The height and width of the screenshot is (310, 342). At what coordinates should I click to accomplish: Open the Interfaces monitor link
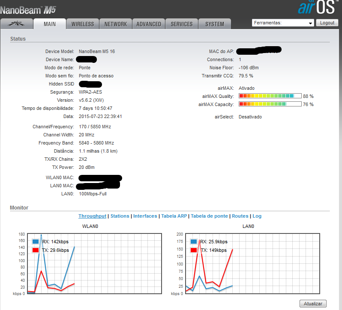pos(145,216)
